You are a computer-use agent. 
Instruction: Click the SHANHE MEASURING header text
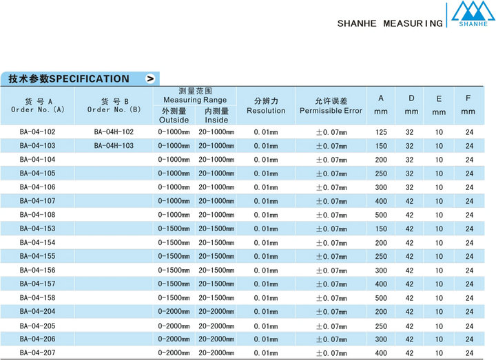pyautogui.click(x=390, y=23)
